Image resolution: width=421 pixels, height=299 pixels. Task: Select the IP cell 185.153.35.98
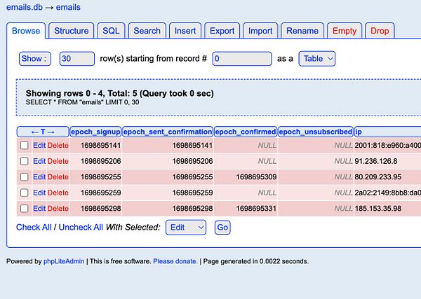pos(378,209)
